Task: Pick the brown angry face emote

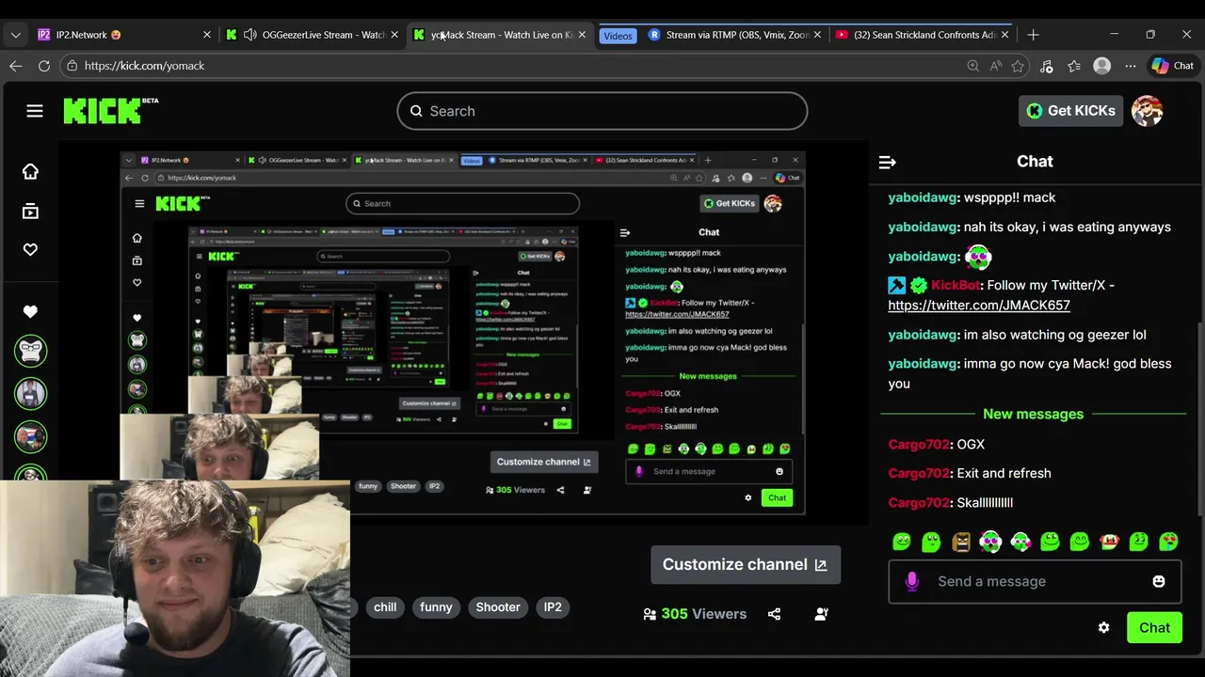Action: point(961,542)
